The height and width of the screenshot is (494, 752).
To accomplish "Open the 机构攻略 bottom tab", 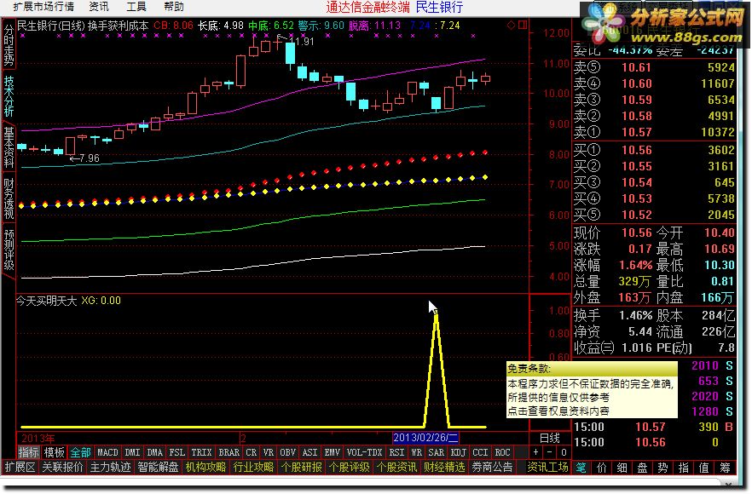I will (205, 467).
